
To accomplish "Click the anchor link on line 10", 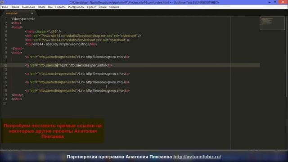I will point(77,57).
